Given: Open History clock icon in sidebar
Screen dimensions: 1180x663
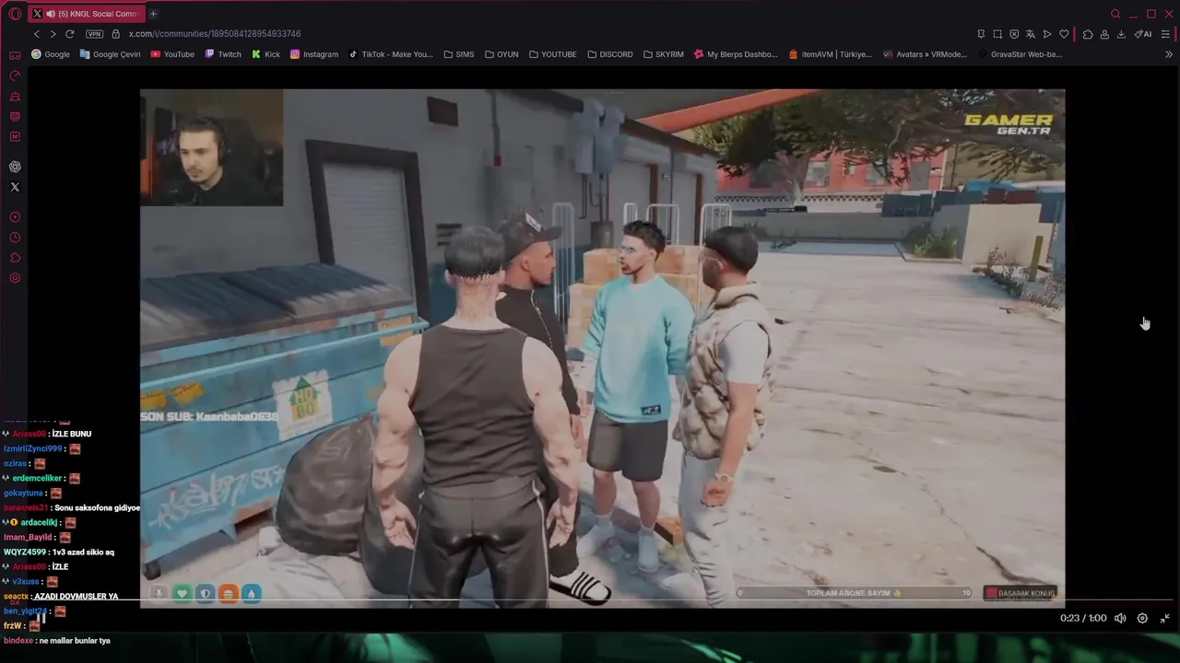Looking at the screenshot, I should click(15, 238).
